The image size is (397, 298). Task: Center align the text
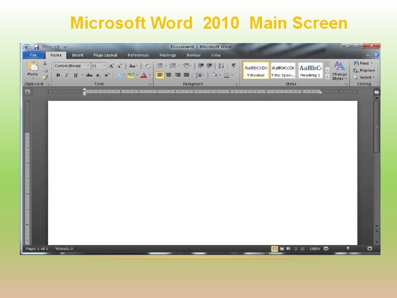tap(168, 75)
